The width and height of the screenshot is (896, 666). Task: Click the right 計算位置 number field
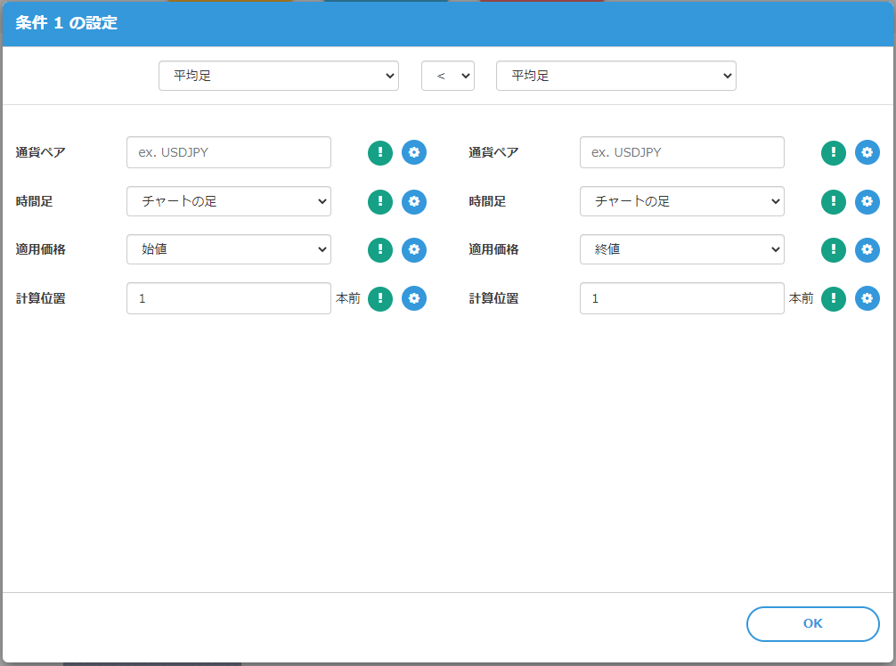point(681,298)
